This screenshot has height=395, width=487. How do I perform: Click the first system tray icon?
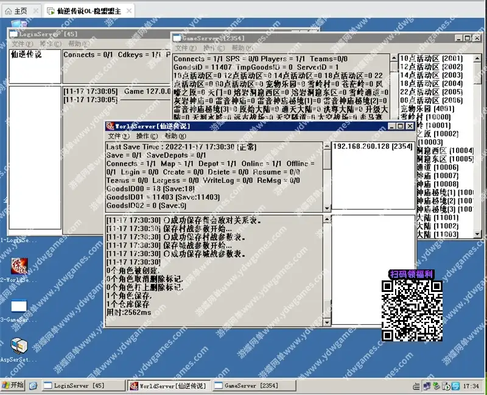pos(416,386)
